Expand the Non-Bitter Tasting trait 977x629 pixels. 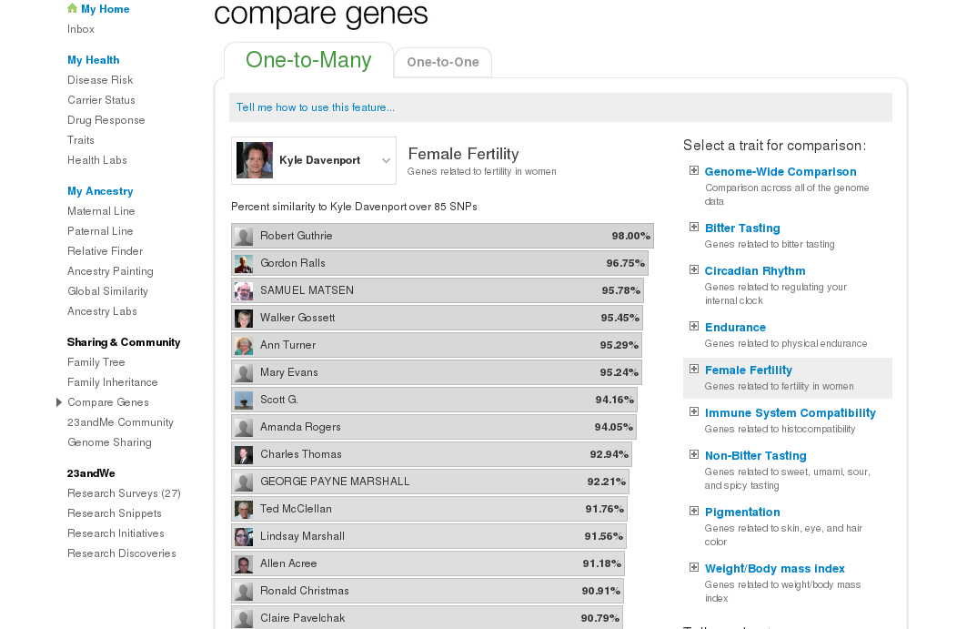point(693,454)
